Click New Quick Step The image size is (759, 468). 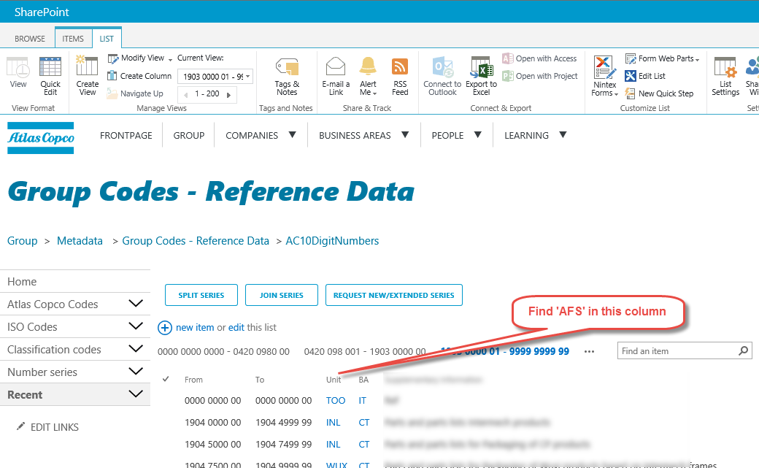[x=659, y=93]
